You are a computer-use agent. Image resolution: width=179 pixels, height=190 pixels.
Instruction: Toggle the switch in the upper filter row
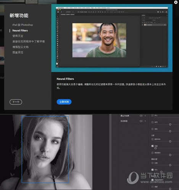[x=141, y=116]
